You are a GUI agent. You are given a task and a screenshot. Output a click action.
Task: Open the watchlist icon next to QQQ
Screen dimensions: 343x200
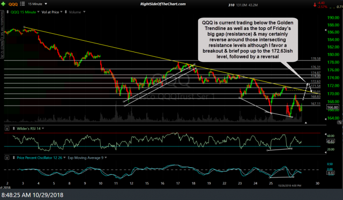(x=23, y=4)
